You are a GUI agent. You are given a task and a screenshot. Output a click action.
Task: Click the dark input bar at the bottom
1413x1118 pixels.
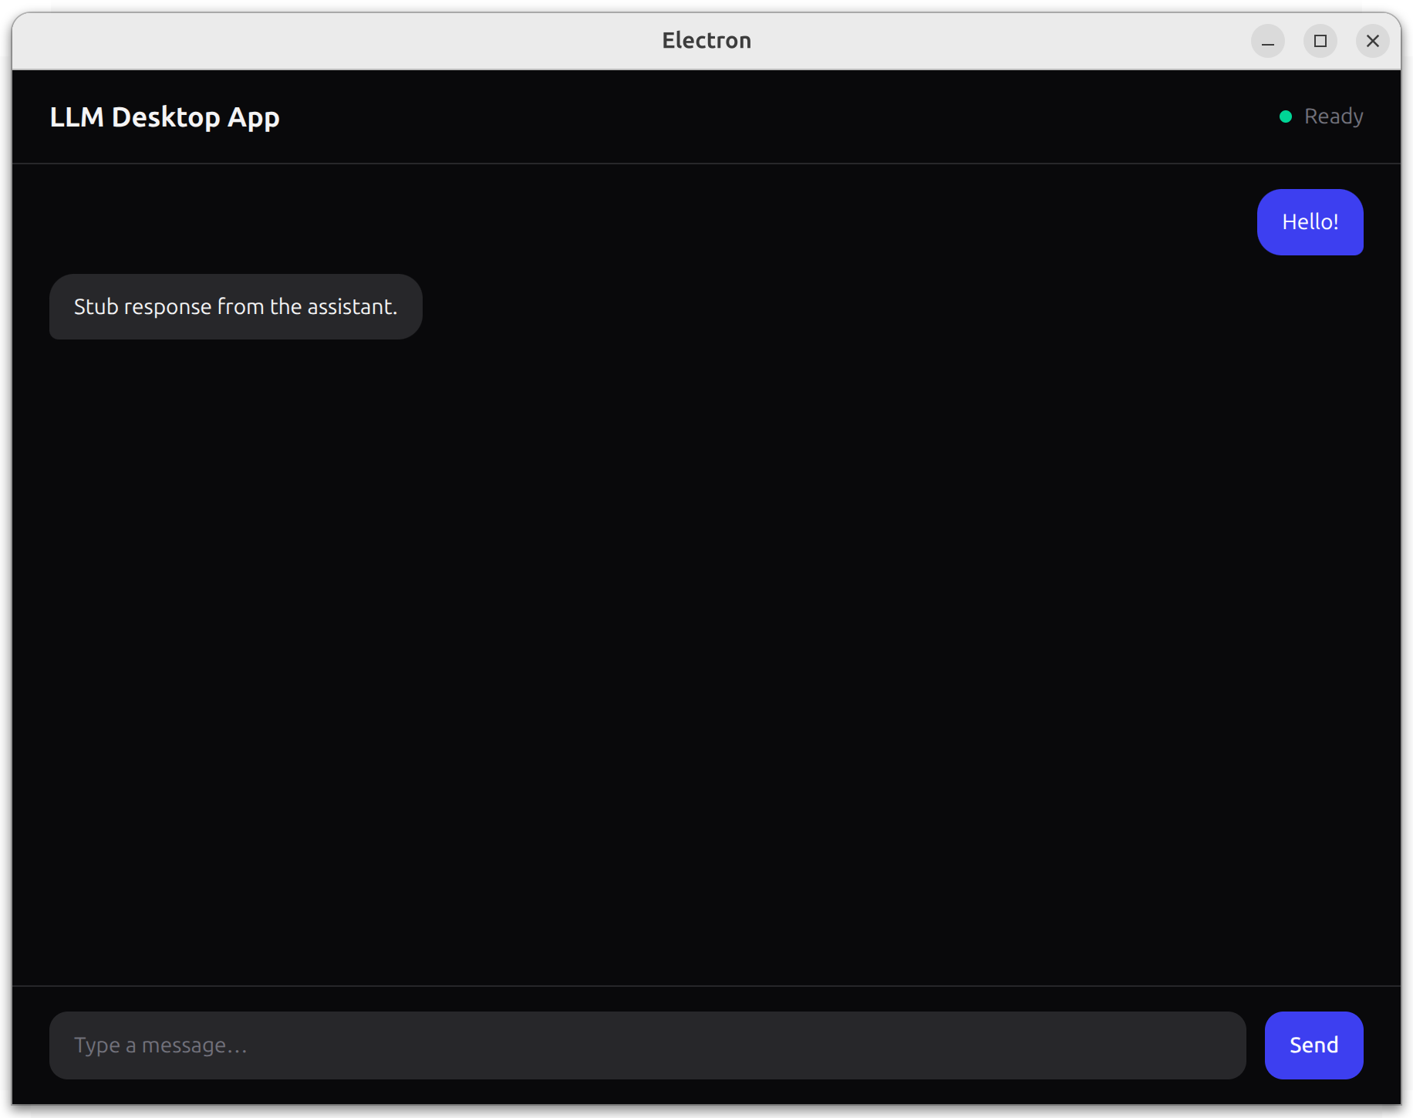tap(648, 1045)
